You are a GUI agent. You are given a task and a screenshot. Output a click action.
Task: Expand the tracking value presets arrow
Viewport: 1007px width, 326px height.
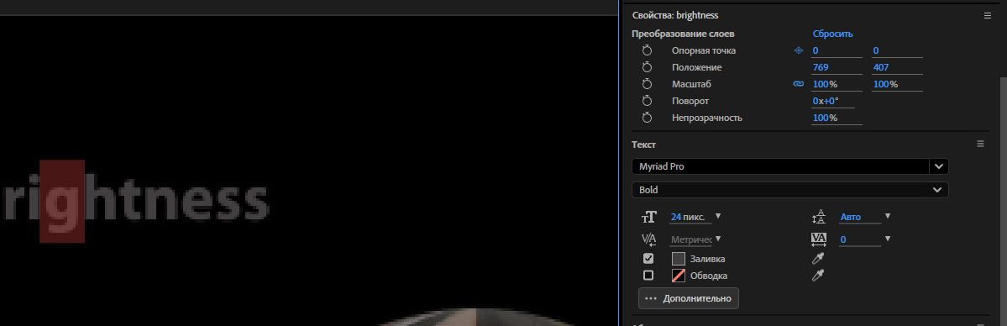pos(888,239)
